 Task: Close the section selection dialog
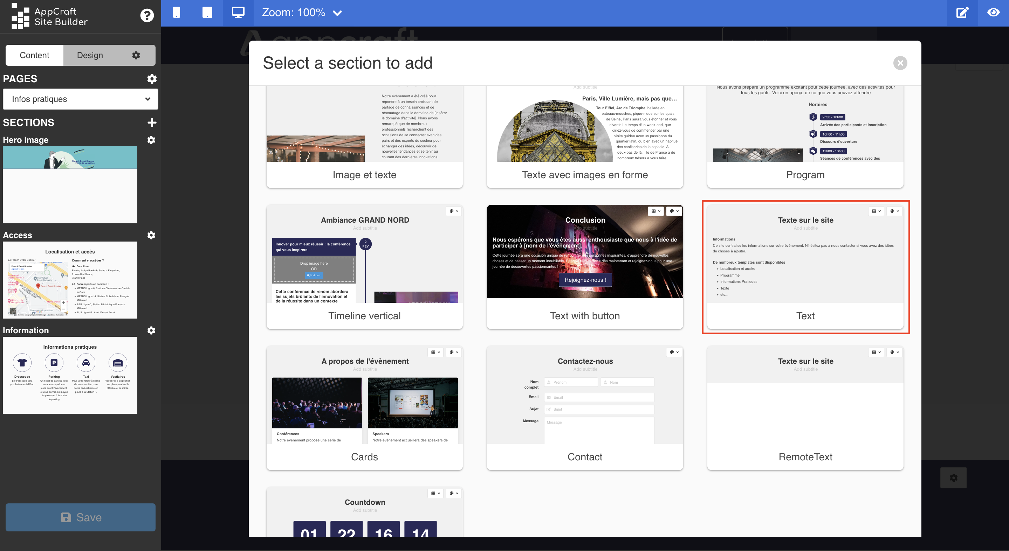(x=900, y=63)
